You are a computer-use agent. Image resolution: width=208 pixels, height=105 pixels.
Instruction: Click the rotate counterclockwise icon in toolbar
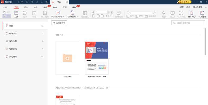[x=112, y=16]
